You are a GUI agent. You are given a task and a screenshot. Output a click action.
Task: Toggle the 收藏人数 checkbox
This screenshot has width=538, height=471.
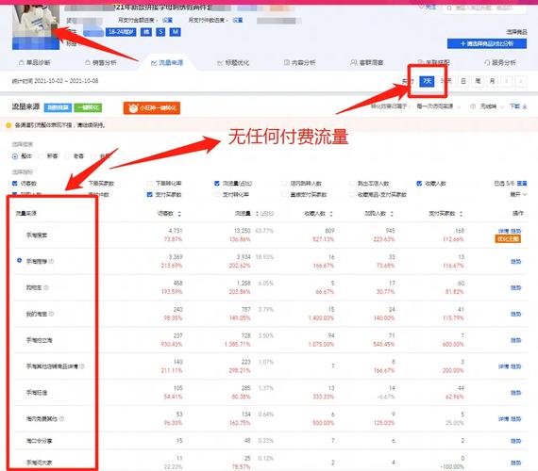tap(419, 184)
